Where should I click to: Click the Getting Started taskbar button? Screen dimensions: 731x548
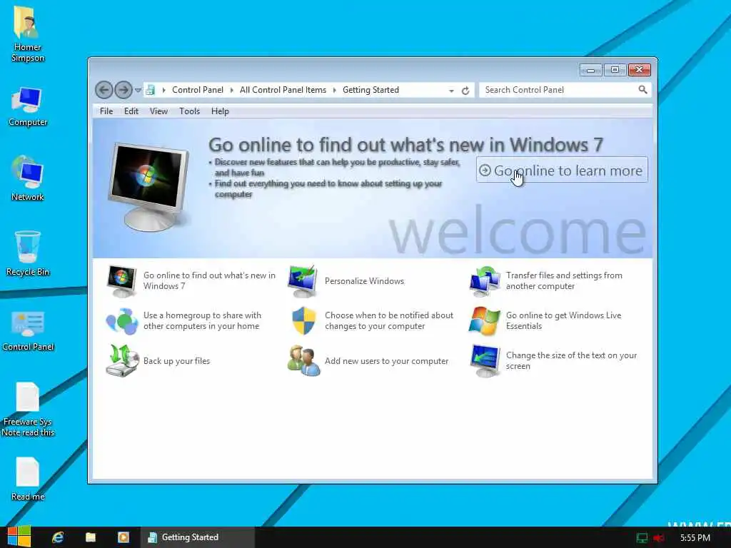(198, 537)
